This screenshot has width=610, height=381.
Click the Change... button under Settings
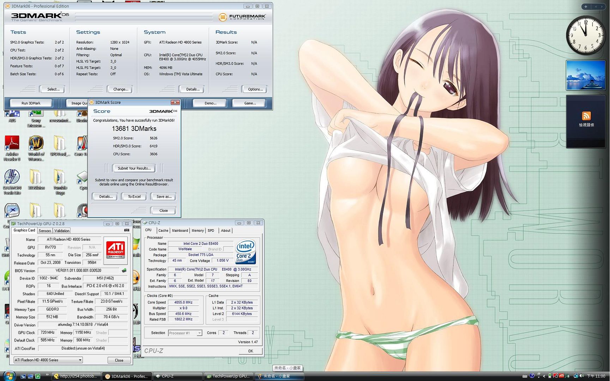click(x=121, y=89)
